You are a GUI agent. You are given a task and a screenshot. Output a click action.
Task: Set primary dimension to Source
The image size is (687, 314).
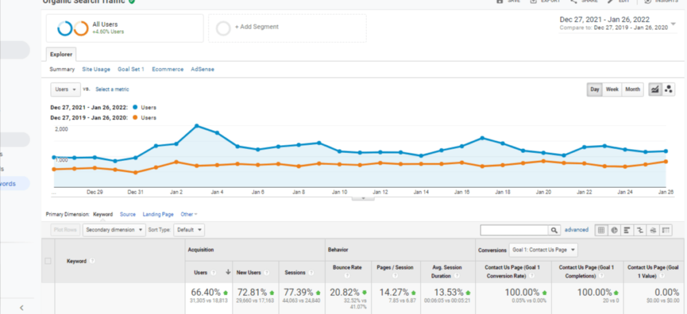pos(127,214)
